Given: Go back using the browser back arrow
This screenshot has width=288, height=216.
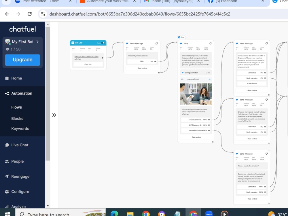Looking at the screenshot, I should pyautogui.click(x=7, y=14).
